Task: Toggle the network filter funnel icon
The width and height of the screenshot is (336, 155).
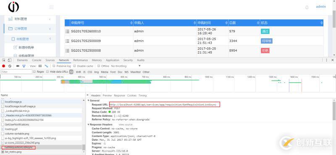Action: (x=24, y=66)
